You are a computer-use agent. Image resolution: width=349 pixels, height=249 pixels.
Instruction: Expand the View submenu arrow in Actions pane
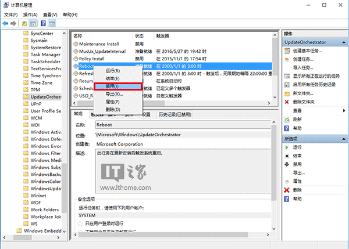point(343,110)
